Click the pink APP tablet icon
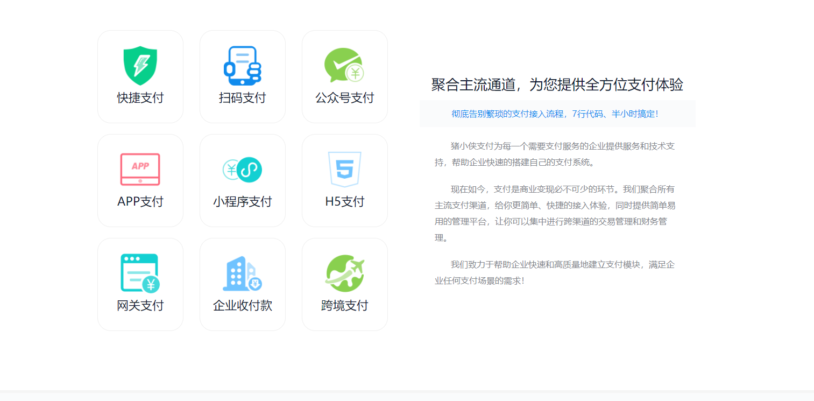 (x=140, y=170)
